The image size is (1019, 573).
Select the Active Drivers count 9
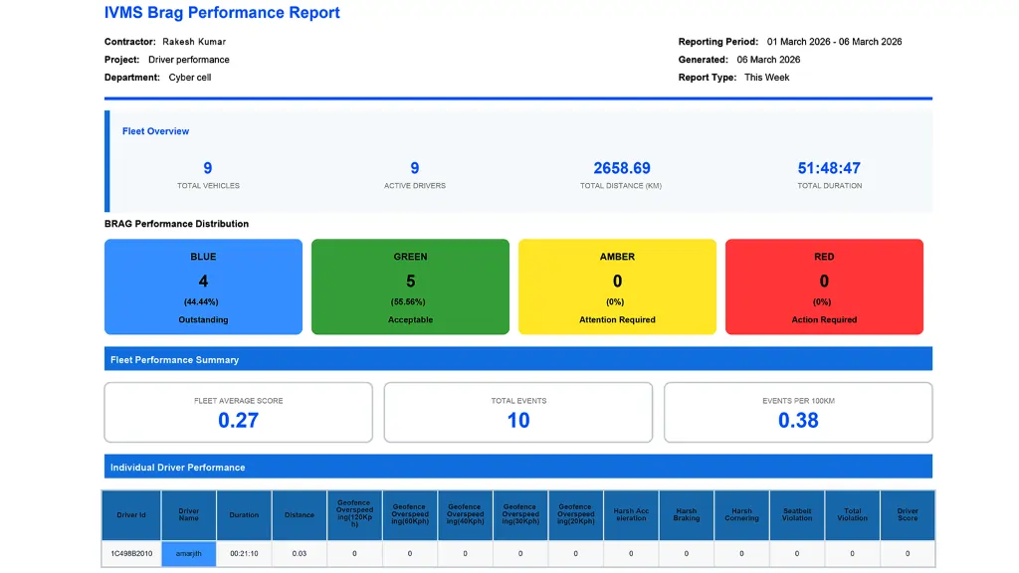415,168
